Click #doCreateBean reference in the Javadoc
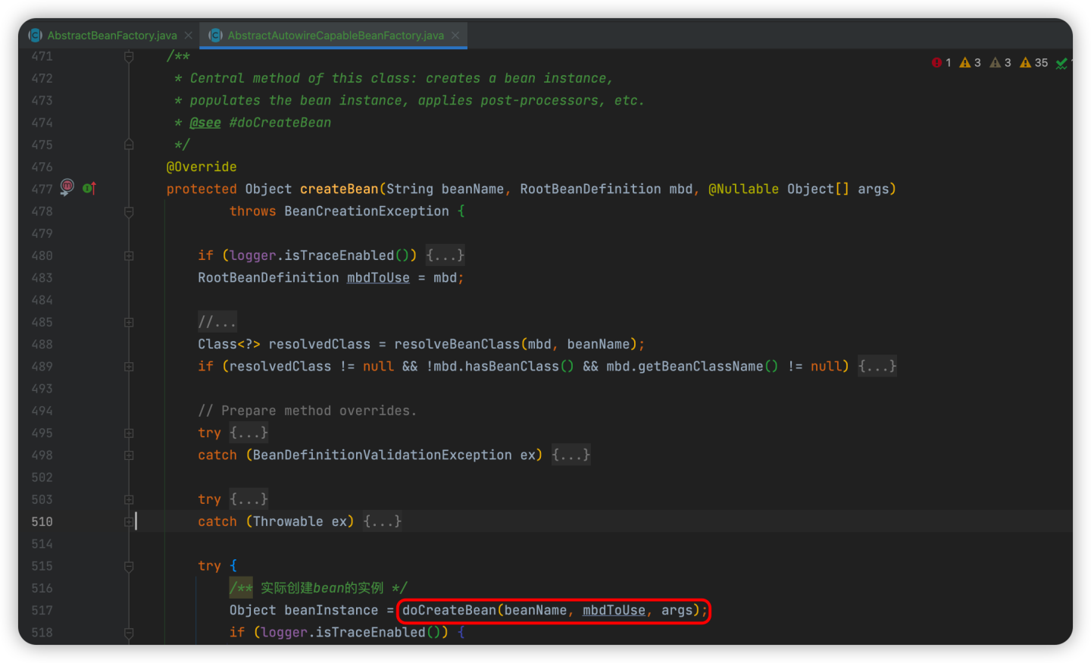This screenshot has width=1091, height=663. [280, 123]
